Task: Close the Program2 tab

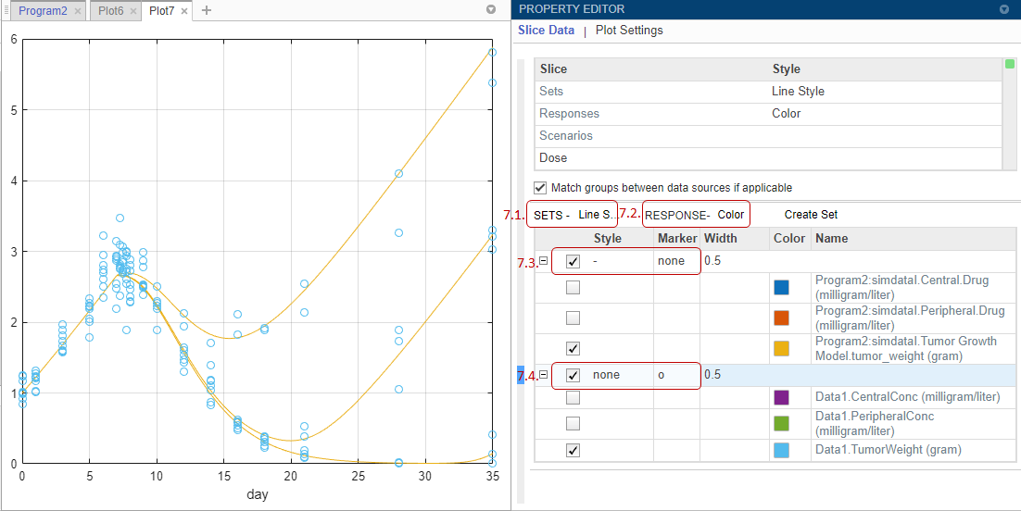Action: tap(78, 11)
